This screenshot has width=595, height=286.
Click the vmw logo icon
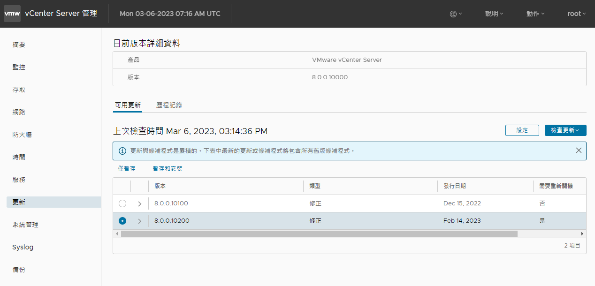click(12, 14)
